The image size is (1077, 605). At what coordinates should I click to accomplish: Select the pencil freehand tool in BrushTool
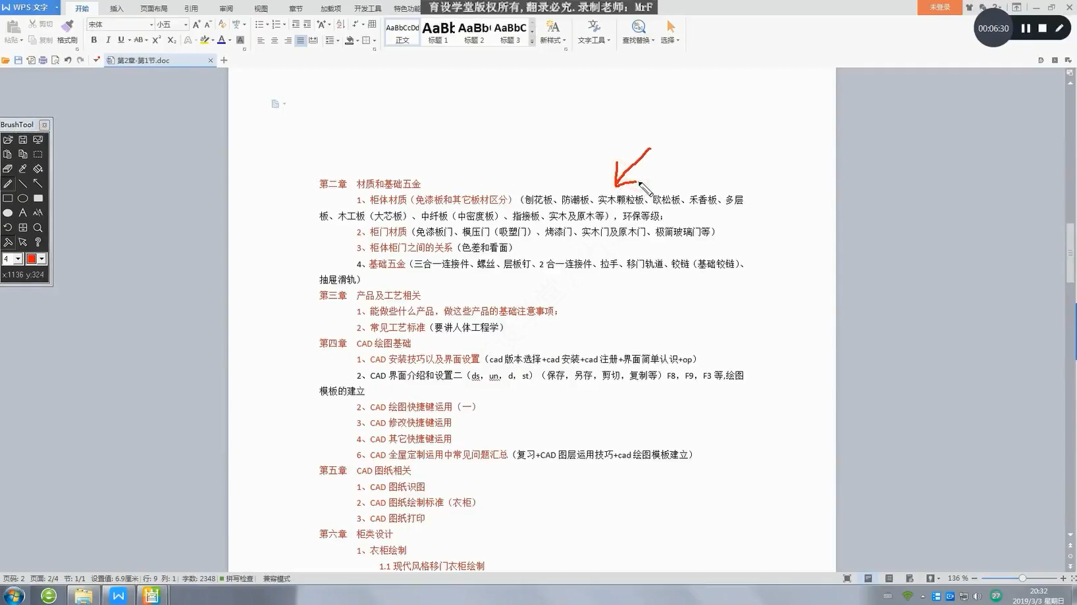[8, 183]
